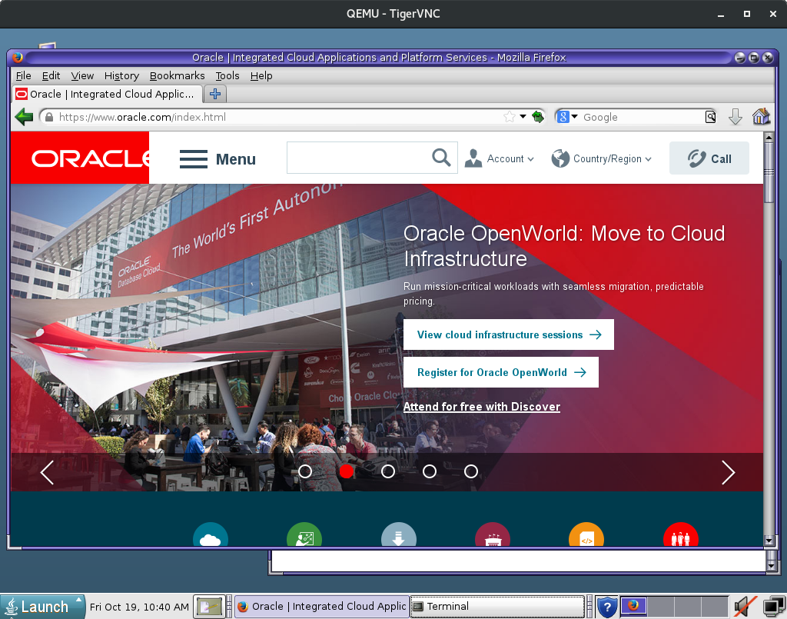The image size is (787, 619).
Task: Click the page scrollbar down arrow
Action: [769, 541]
